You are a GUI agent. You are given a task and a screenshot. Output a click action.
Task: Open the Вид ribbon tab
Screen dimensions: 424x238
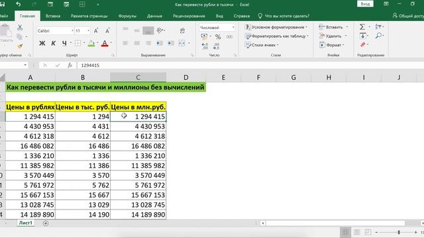[x=219, y=16]
